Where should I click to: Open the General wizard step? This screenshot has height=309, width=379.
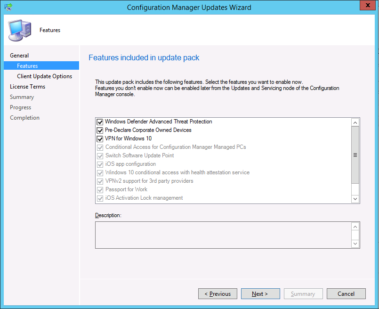point(19,56)
